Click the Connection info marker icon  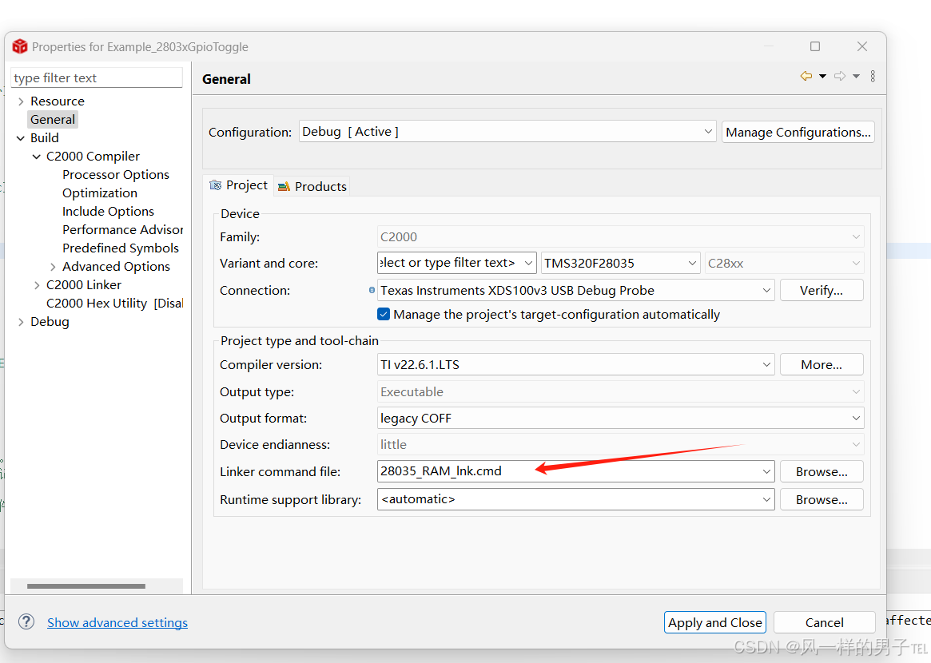pyautogui.click(x=372, y=290)
